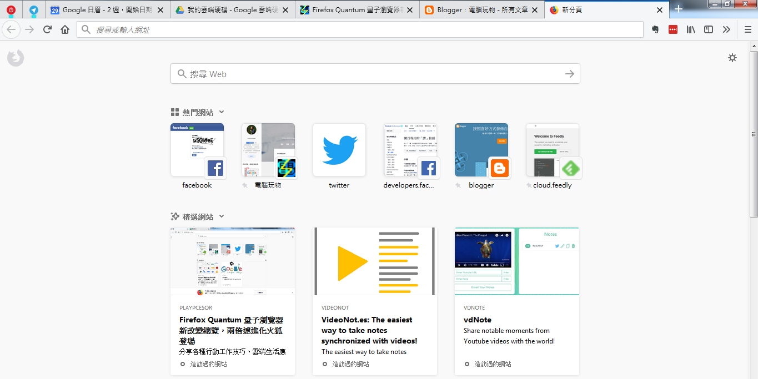This screenshot has height=379, width=758.
Task: Close the Blogger tab
Action: [x=535, y=10]
